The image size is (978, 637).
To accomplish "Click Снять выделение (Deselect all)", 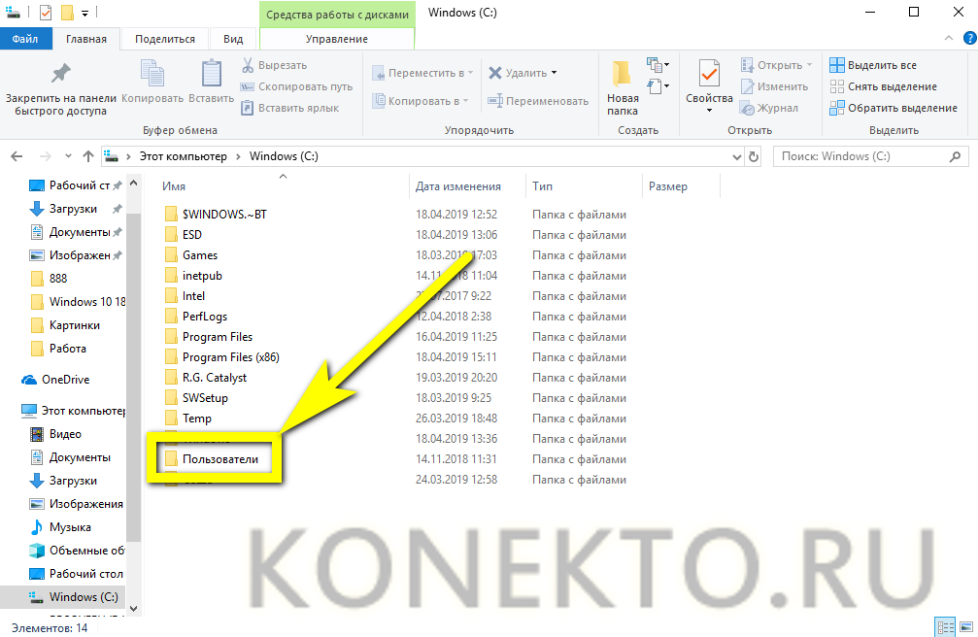I will point(883,86).
